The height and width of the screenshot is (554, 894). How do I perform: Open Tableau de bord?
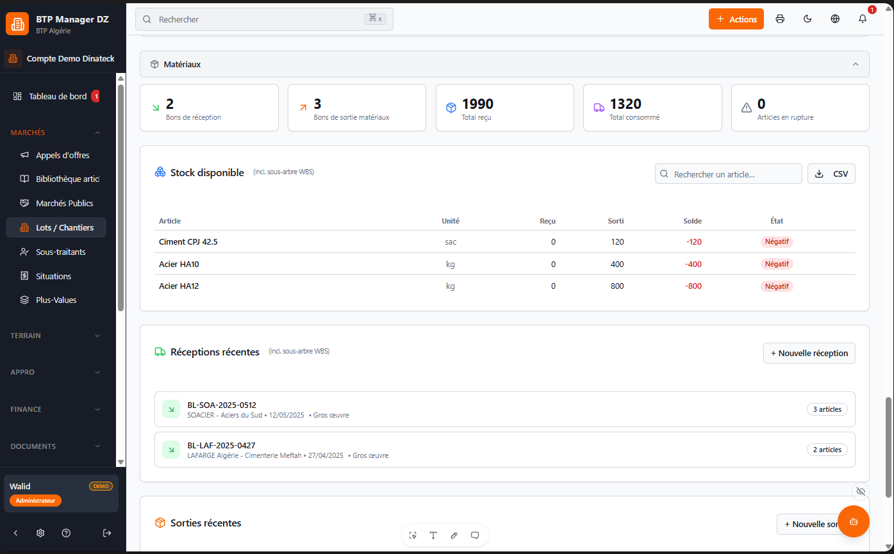tap(58, 97)
